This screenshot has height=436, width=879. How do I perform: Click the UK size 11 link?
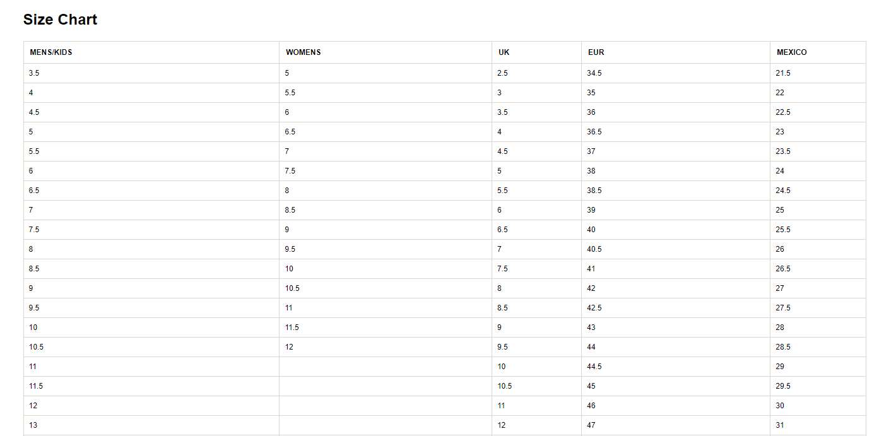(502, 406)
